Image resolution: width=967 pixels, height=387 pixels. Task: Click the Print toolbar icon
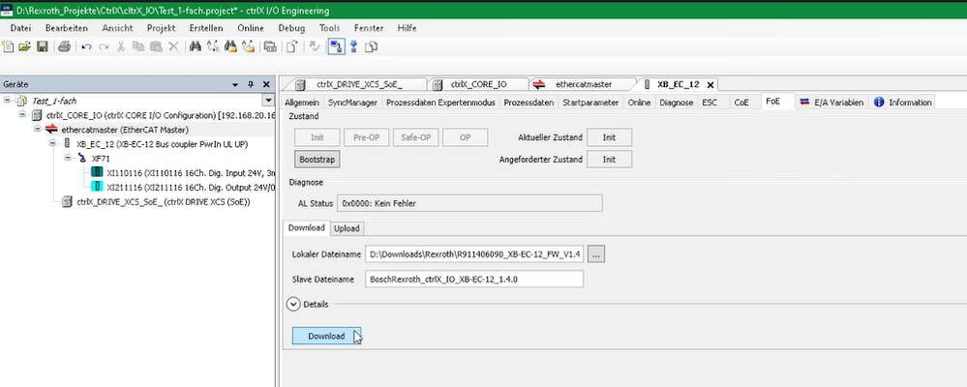[x=64, y=46]
